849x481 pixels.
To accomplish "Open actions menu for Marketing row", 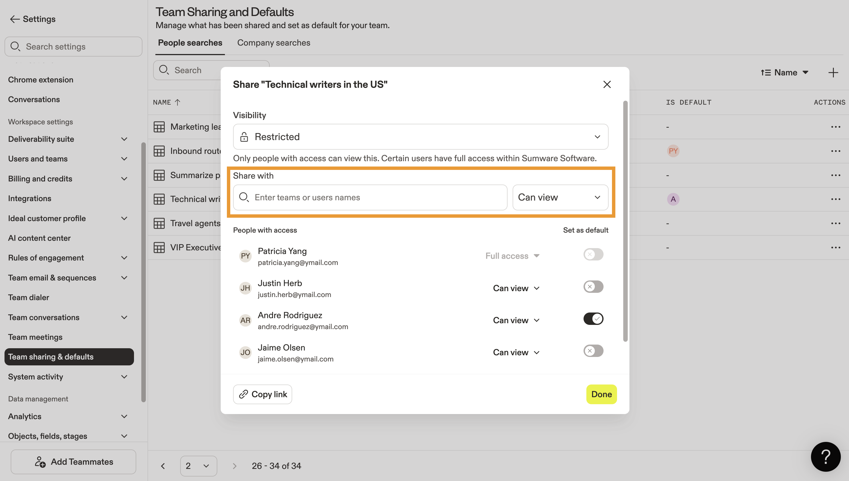I will [x=835, y=127].
